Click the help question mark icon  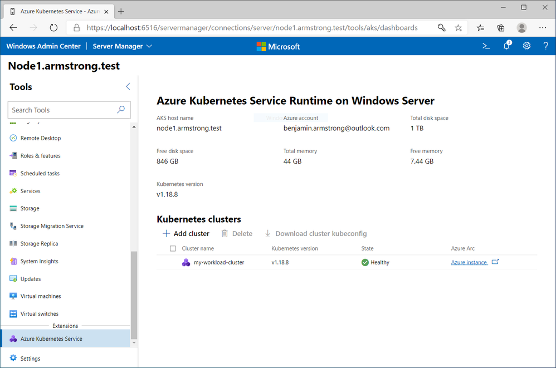click(x=546, y=46)
